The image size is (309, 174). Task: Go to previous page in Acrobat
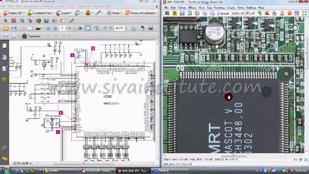(48, 29)
